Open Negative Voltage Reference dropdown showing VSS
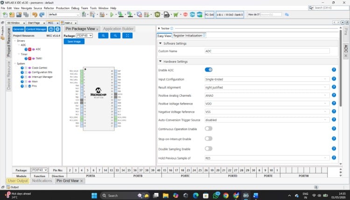This screenshot has width=350, height=200. (x=267, y=112)
